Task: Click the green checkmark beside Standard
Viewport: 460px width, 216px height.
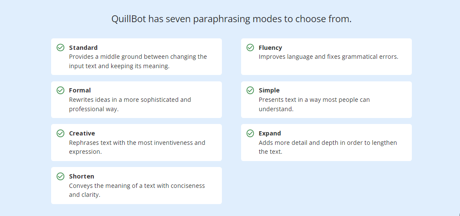Action: pos(60,48)
